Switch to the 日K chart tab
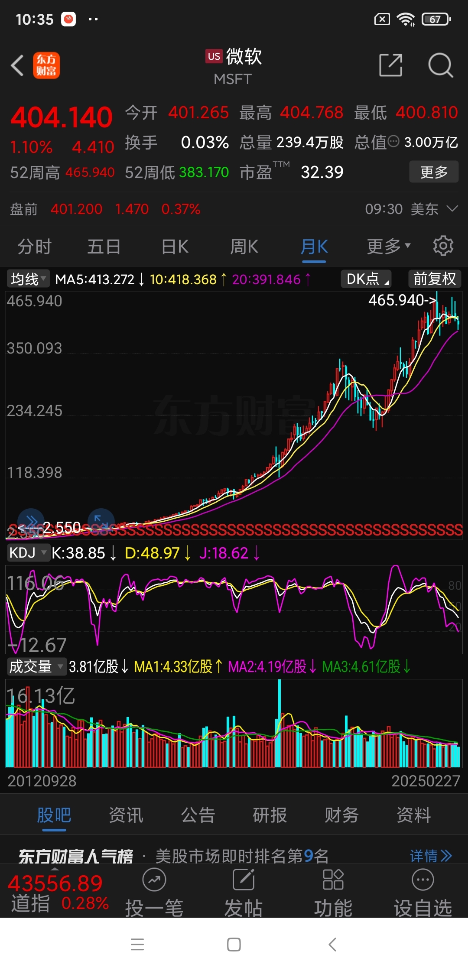This screenshot has width=468, height=974. (x=175, y=247)
